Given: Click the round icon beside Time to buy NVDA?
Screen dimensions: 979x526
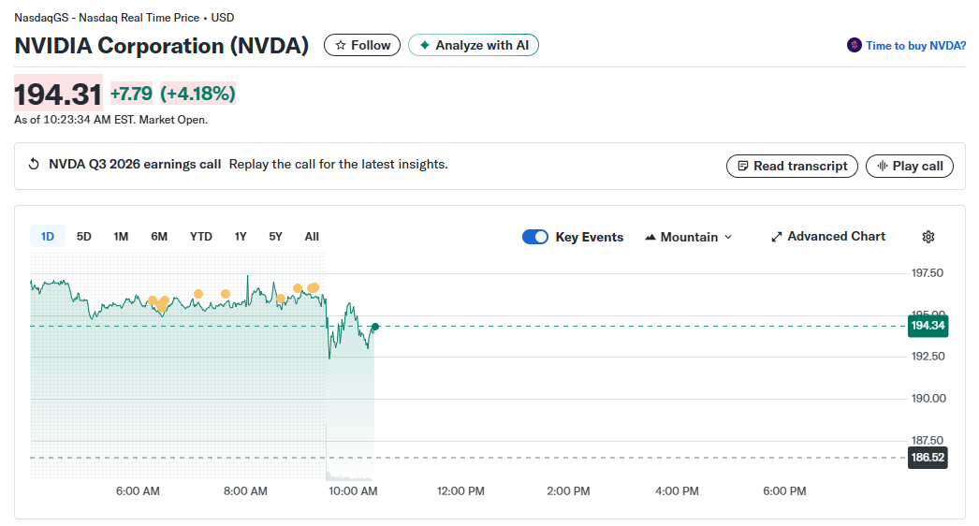Looking at the screenshot, I should click(x=854, y=45).
